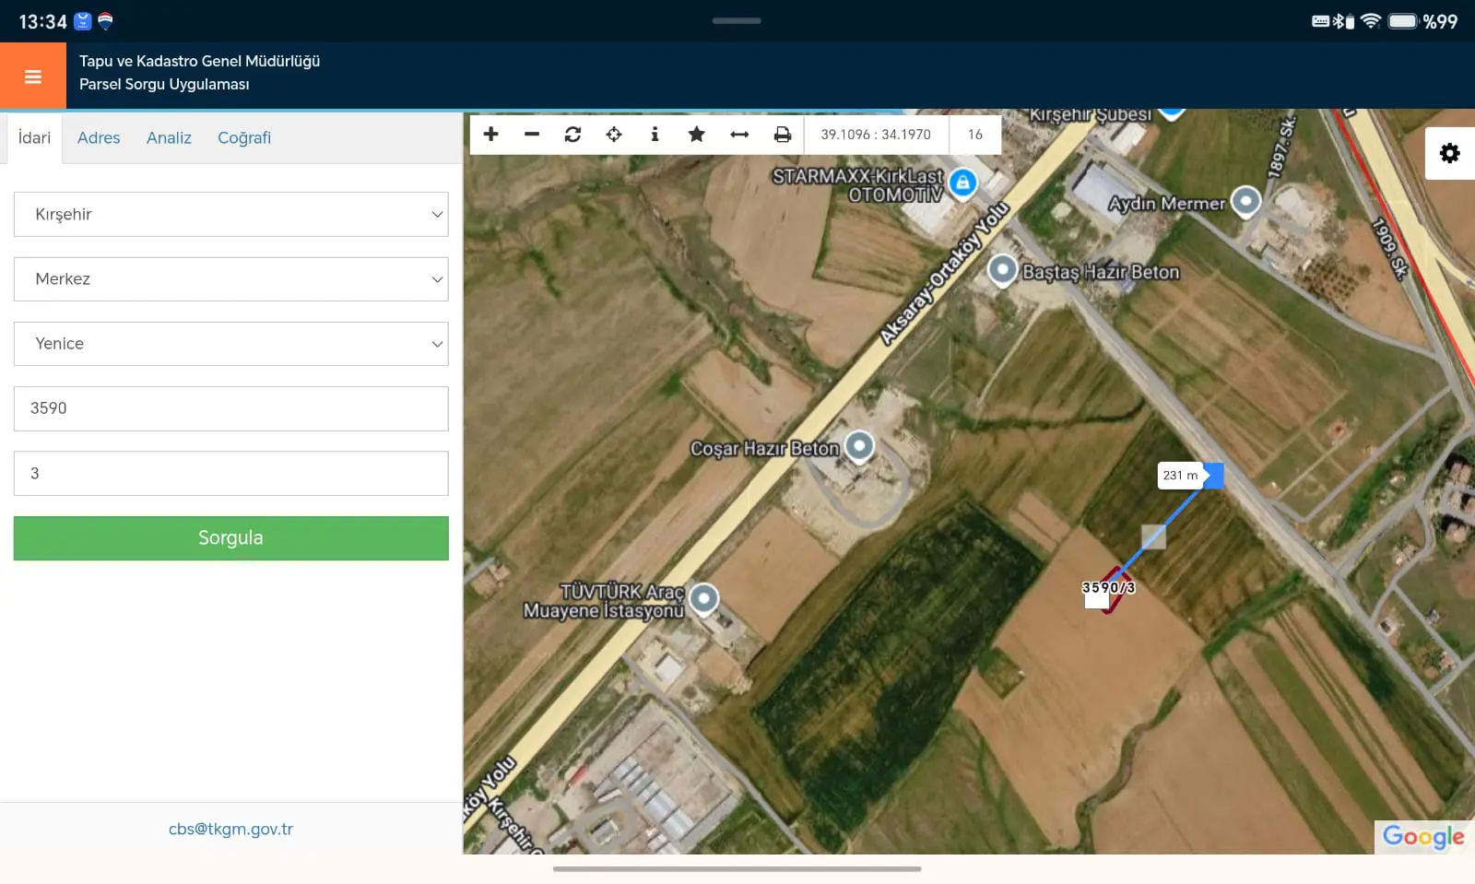Image resolution: width=1475 pixels, height=884 pixels.
Task: Click the block number field 3590
Action: [231, 408]
